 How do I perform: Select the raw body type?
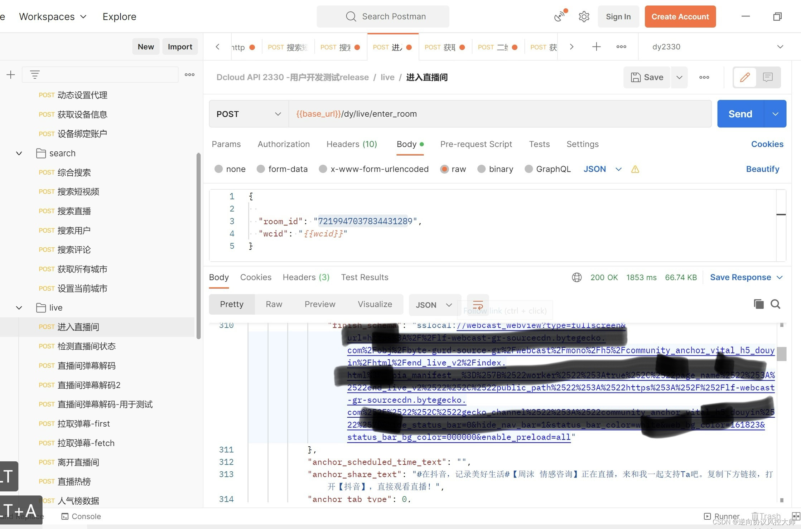(x=444, y=169)
